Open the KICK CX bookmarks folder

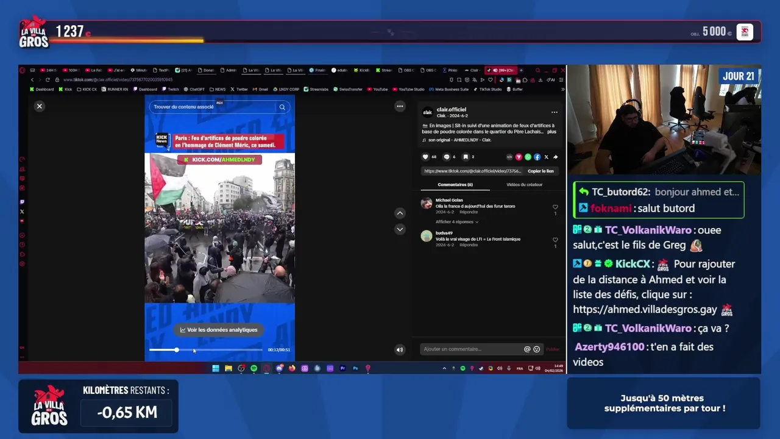[x=87, y=89]
